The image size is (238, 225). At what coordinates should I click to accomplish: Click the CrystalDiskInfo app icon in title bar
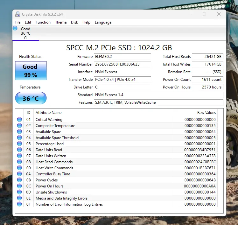tap(17, 14)
